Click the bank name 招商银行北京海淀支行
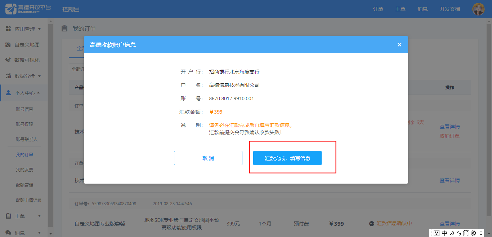The image size is (492, 237). (x=234, y=72)
